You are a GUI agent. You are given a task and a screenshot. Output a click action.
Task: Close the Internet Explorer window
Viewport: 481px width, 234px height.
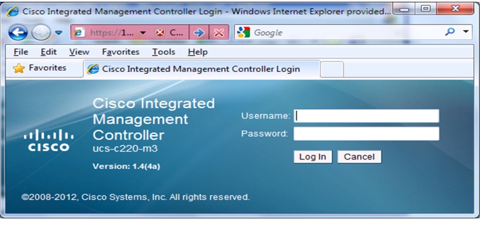[x=455, y=9]
